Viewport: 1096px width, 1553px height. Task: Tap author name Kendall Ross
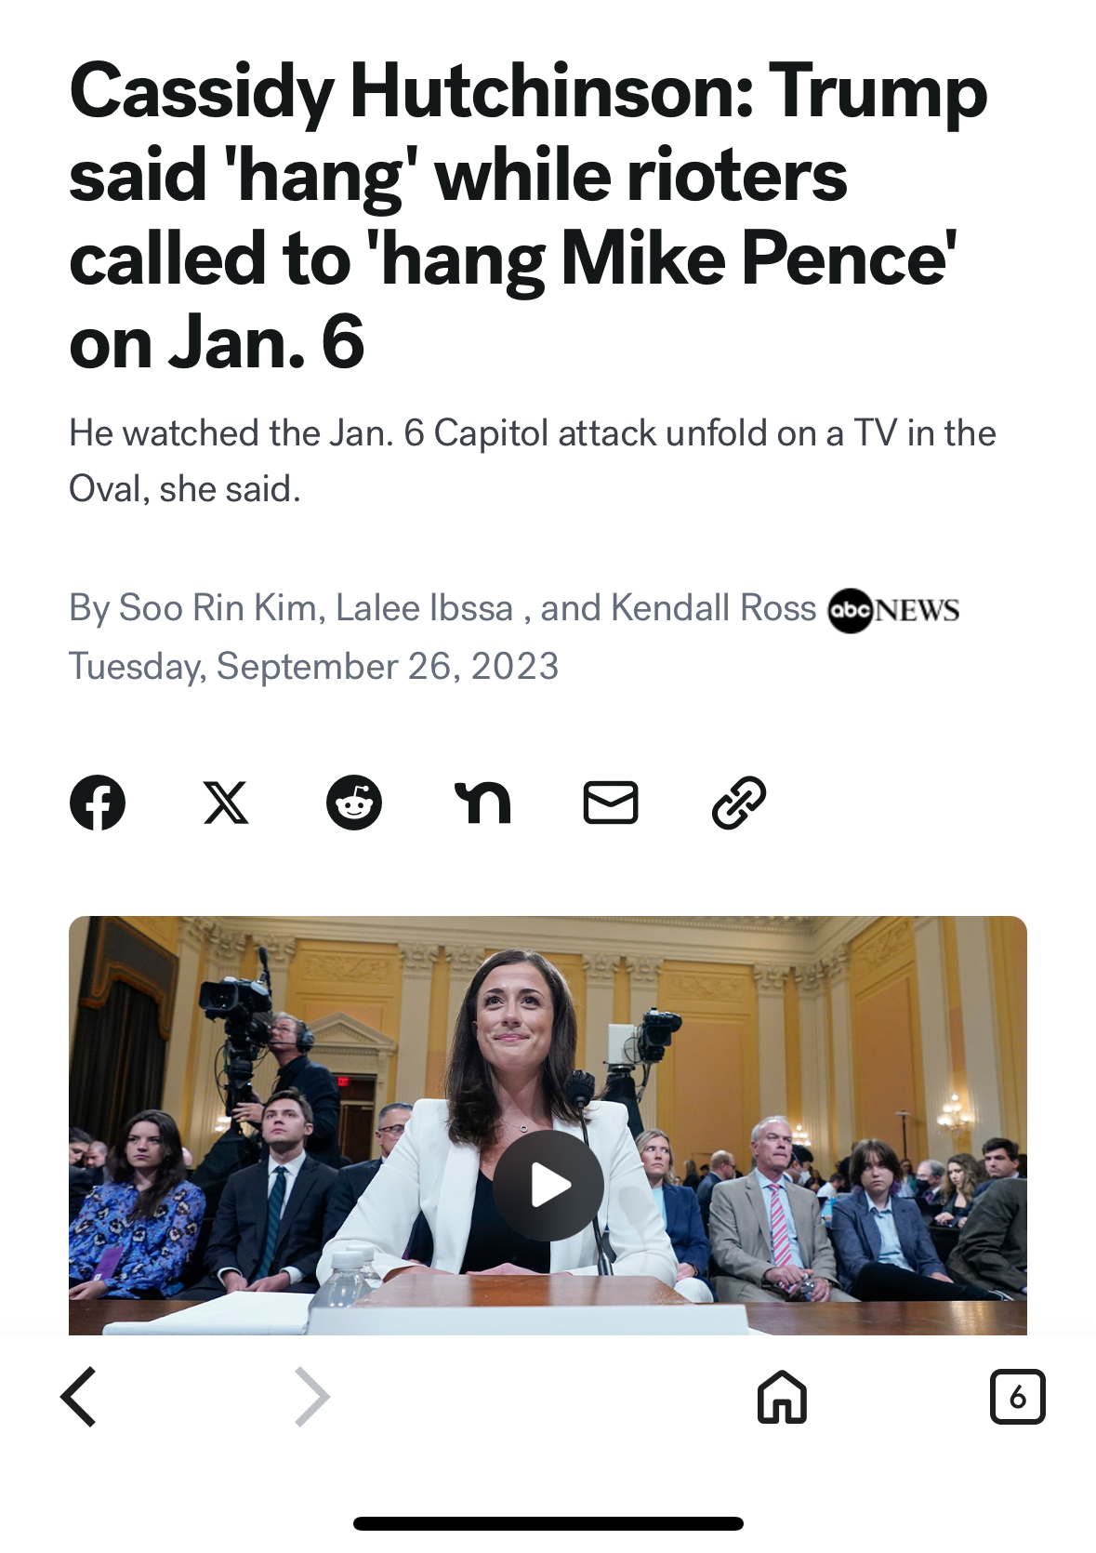(x=713, y=608)
